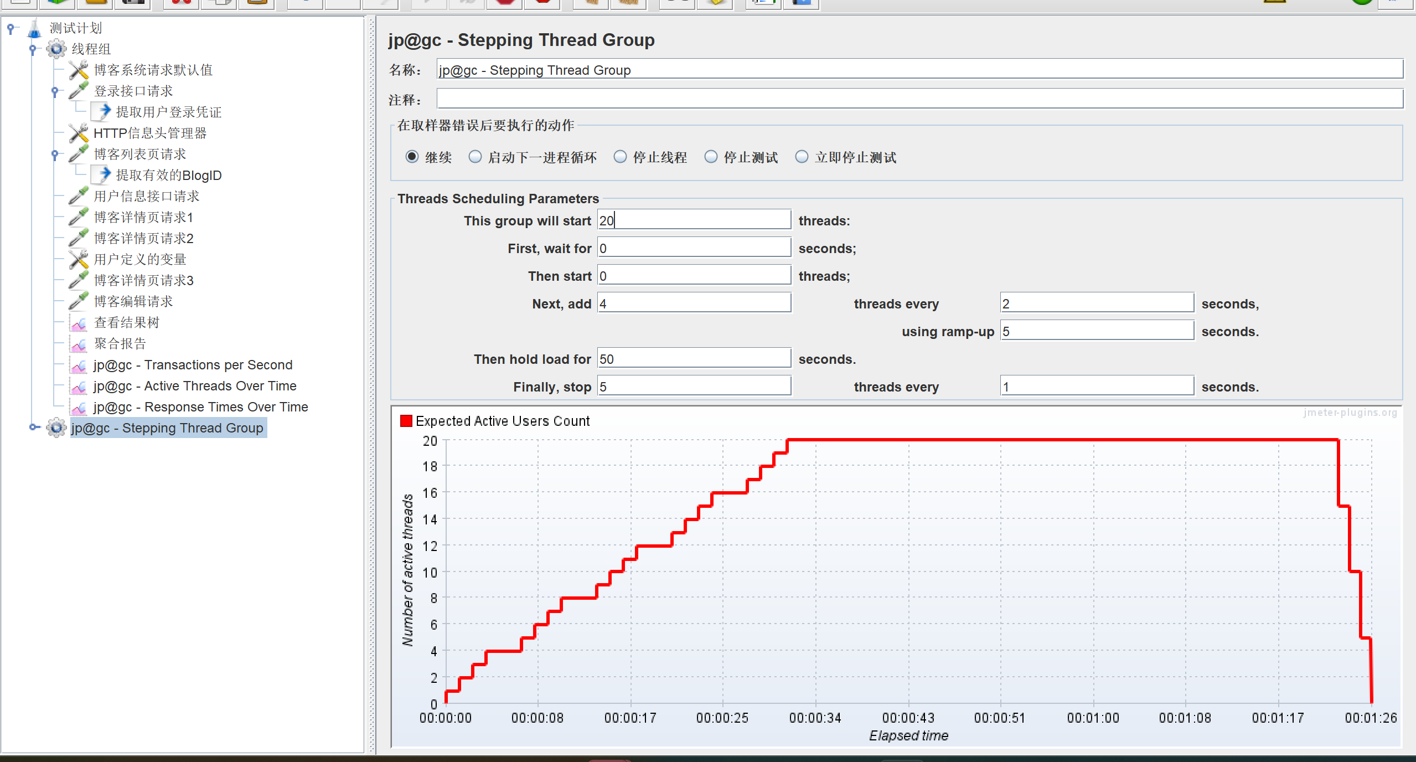Image resolution: width=1416 pixels, height=762 pixels.
Task: Click the 提取用户登录凭证 extractor arrow icon
Action: click(102, 112)
